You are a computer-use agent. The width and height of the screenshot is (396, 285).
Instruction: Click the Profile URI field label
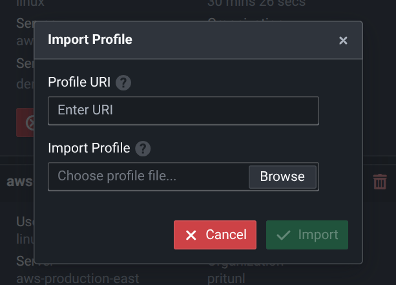pyautogui.click(x=79, y=83)
